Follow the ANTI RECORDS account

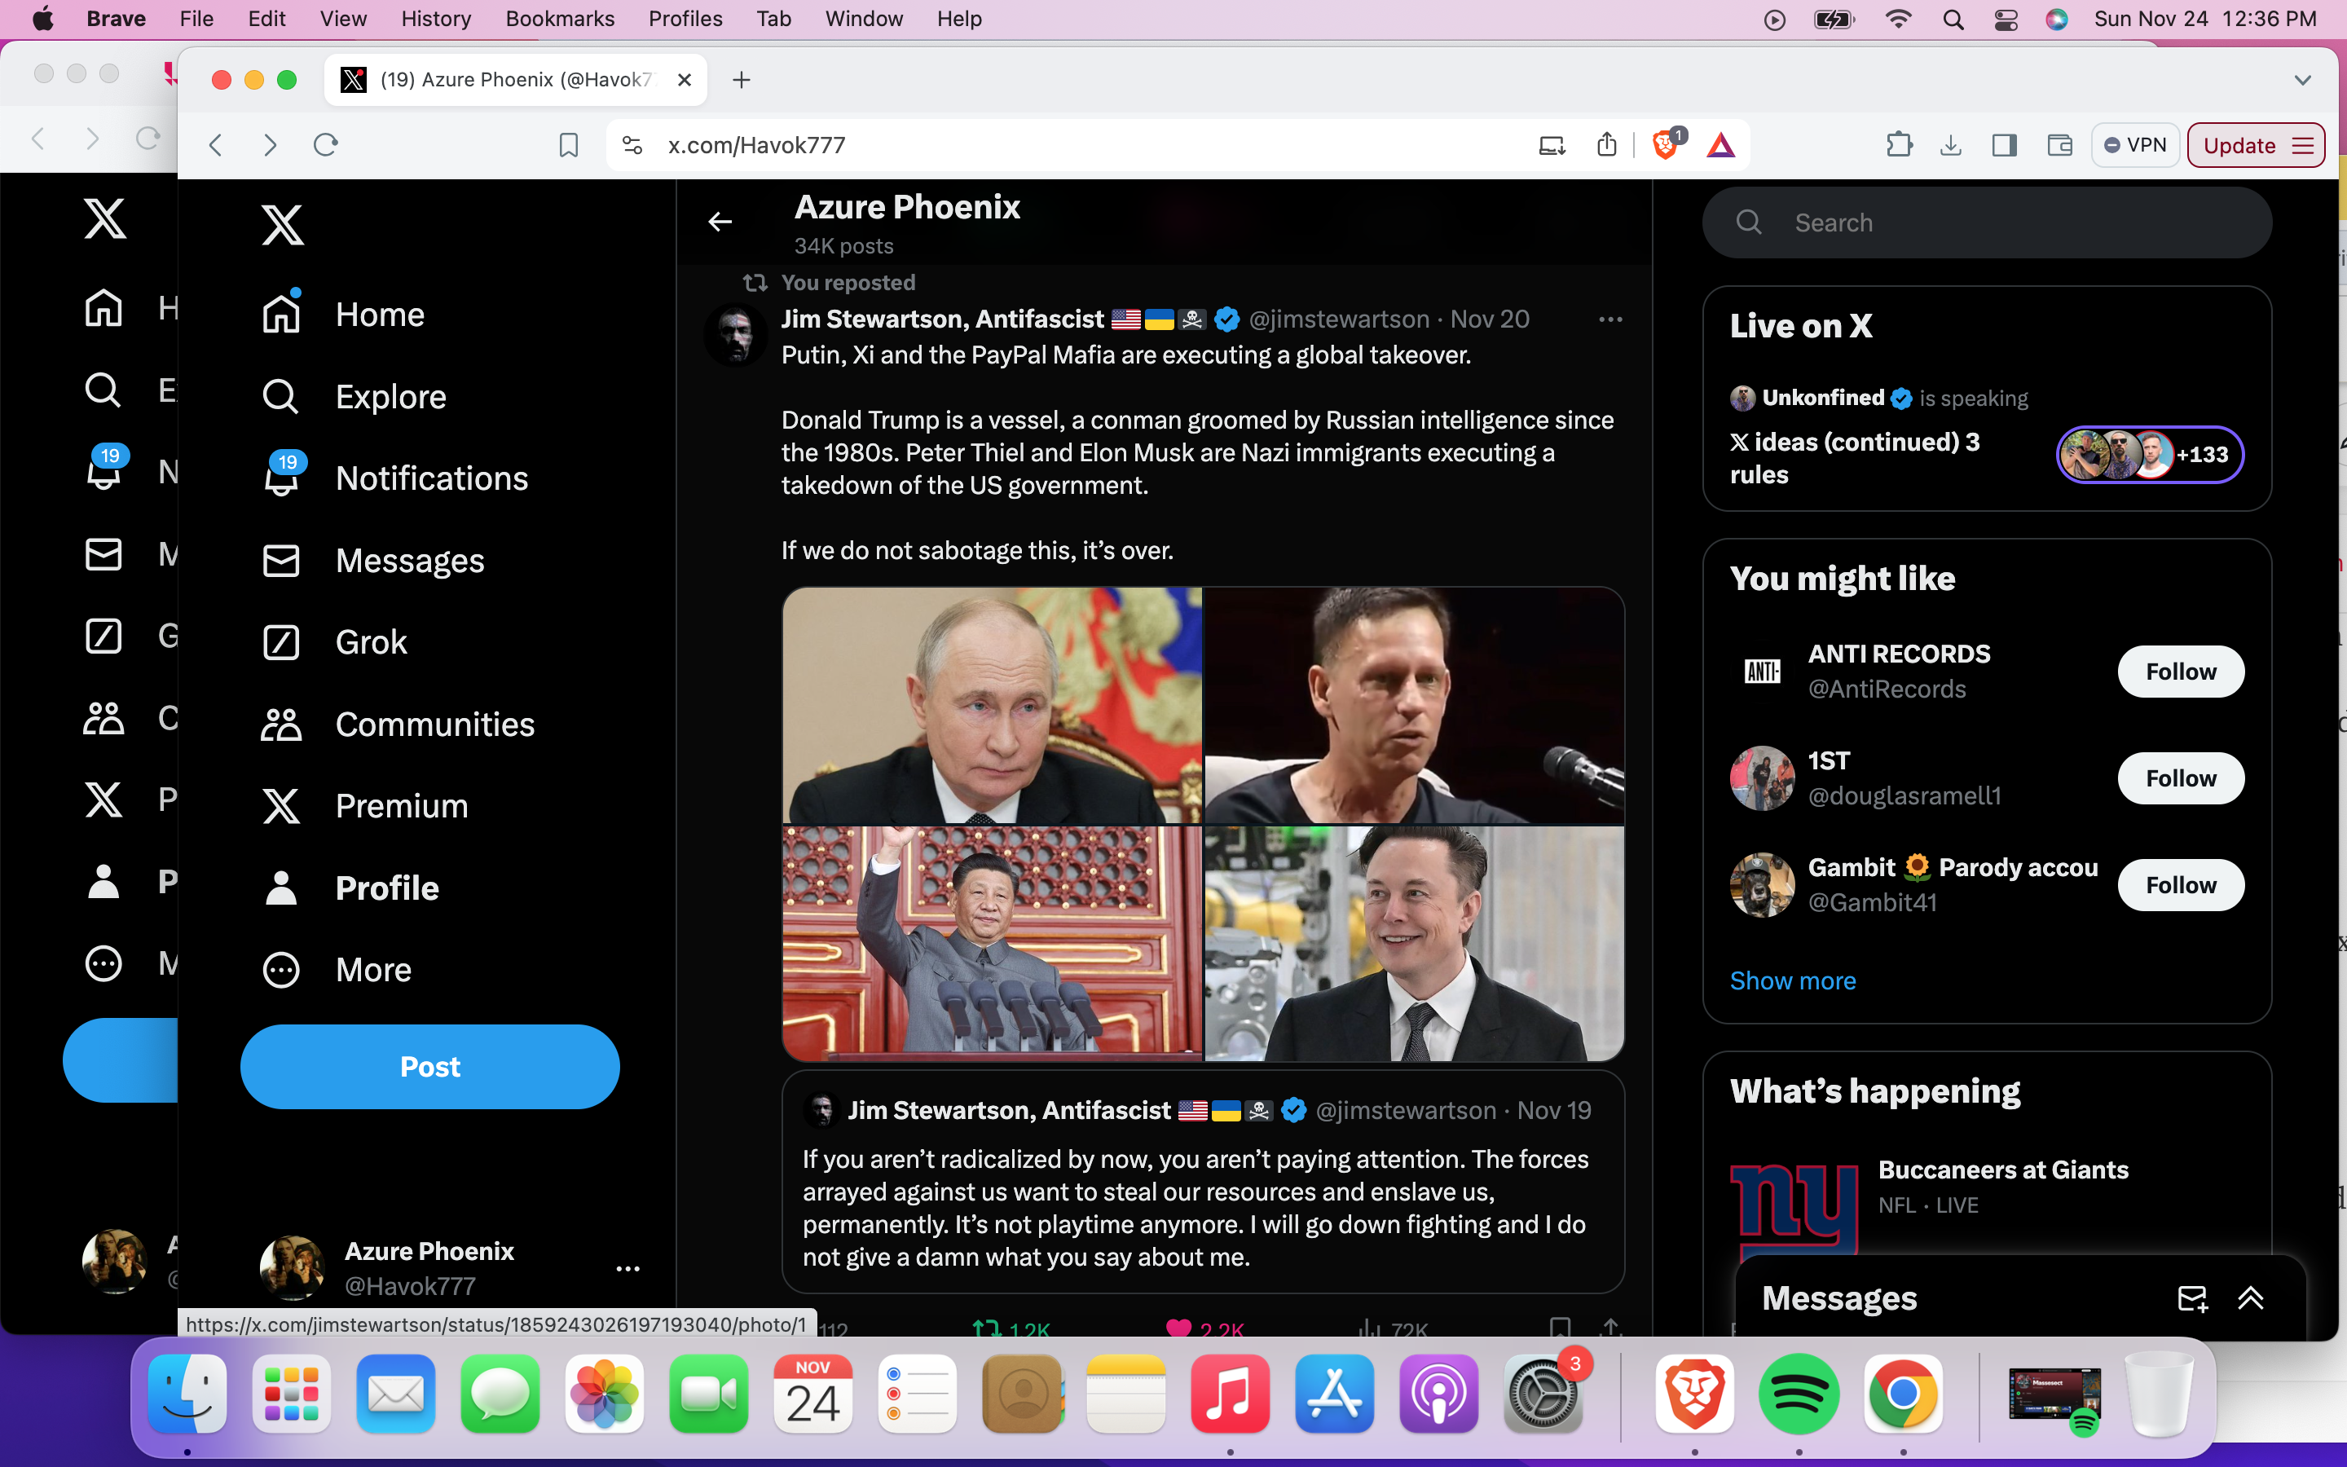tap(2180, 669)
